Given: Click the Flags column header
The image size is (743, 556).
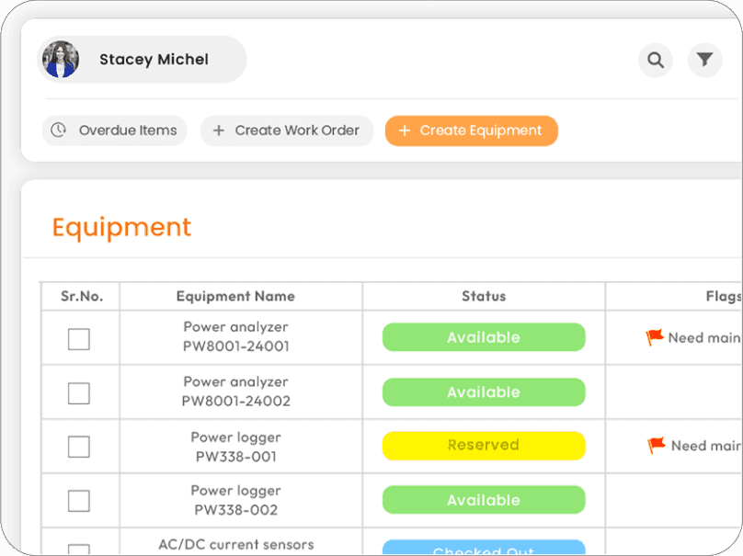Looking at the screenshot, I should 724,297.
